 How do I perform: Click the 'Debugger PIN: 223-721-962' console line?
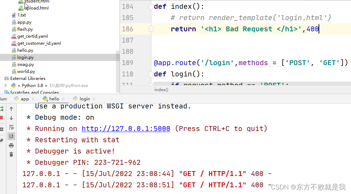click(x=84, y=162)
